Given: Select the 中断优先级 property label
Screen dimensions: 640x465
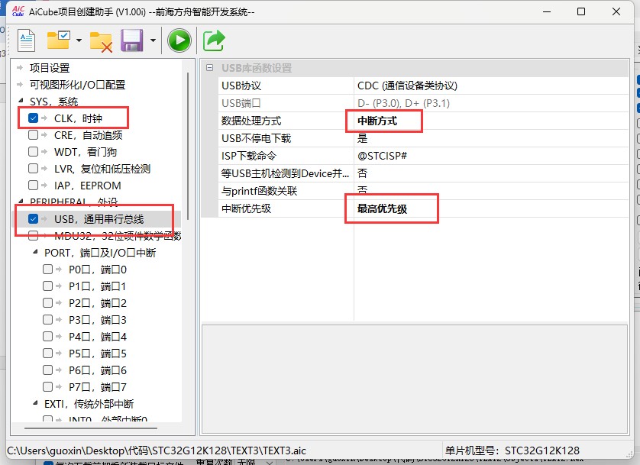Looking at the screenshot, I should [246, 208].
